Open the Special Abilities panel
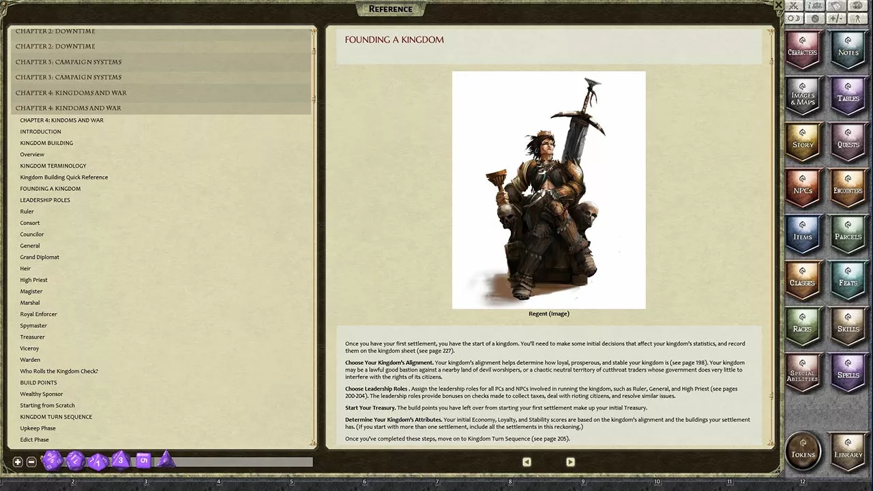The image size is (873, 491). [802, 372]
